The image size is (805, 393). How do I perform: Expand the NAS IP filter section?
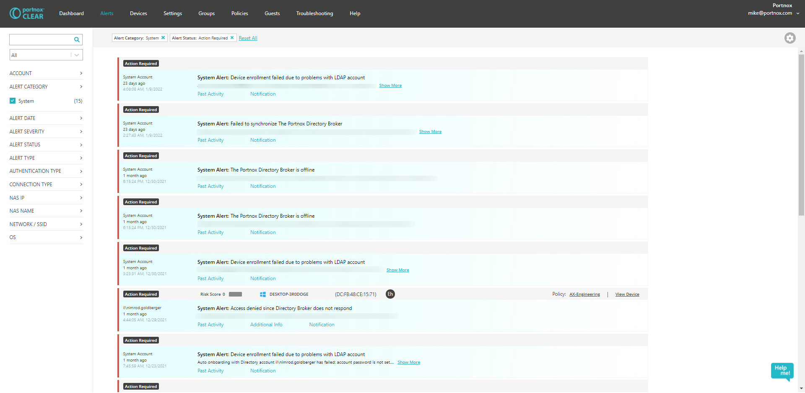(x=46, y=198)
